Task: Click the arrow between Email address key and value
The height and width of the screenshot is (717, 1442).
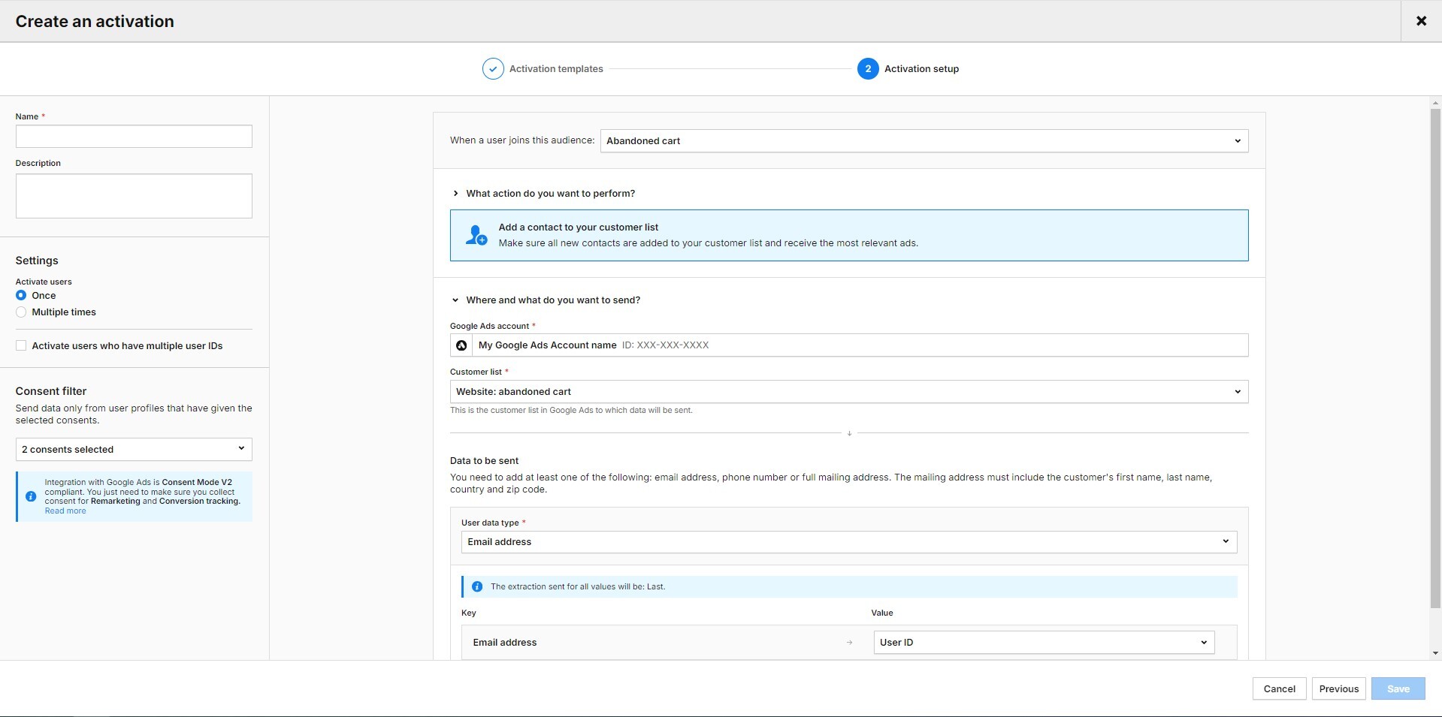Action: point(850,642)
